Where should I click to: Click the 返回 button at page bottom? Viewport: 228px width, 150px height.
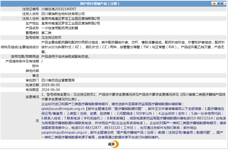tap(113, 144)
